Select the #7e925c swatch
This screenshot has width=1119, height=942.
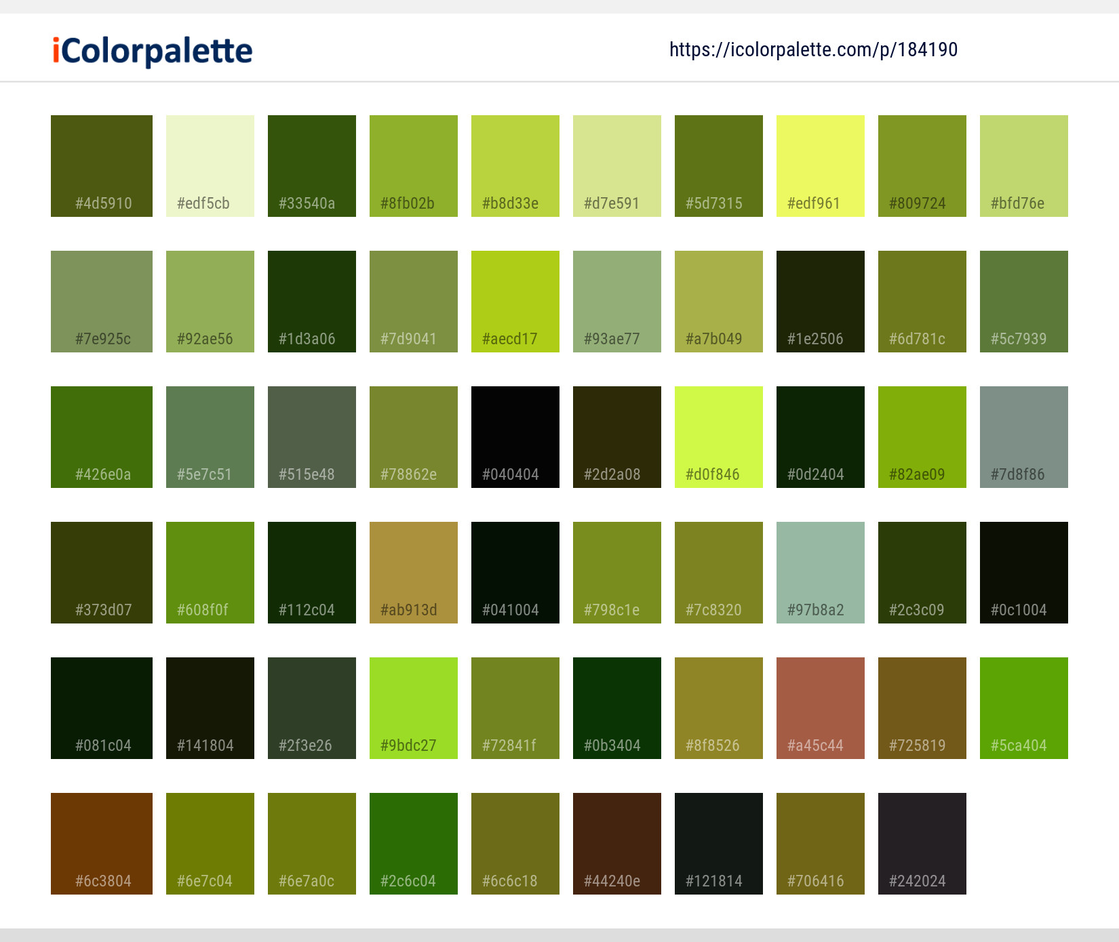pyautogui.click(x=102, y=302)
